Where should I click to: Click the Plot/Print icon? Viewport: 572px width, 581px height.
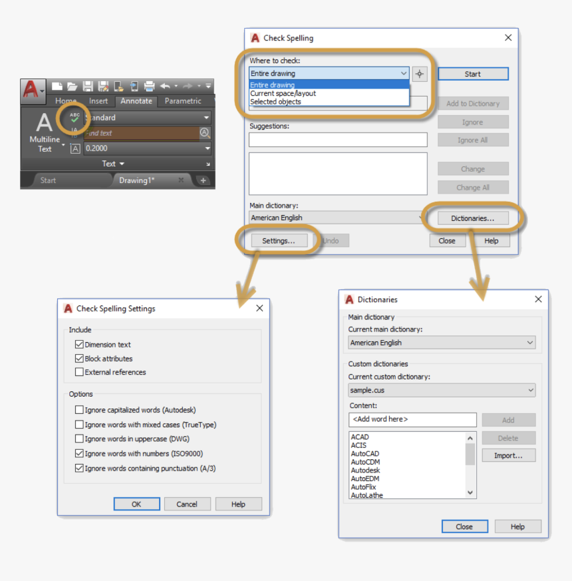pyautogui.click(x=150, y=87)
